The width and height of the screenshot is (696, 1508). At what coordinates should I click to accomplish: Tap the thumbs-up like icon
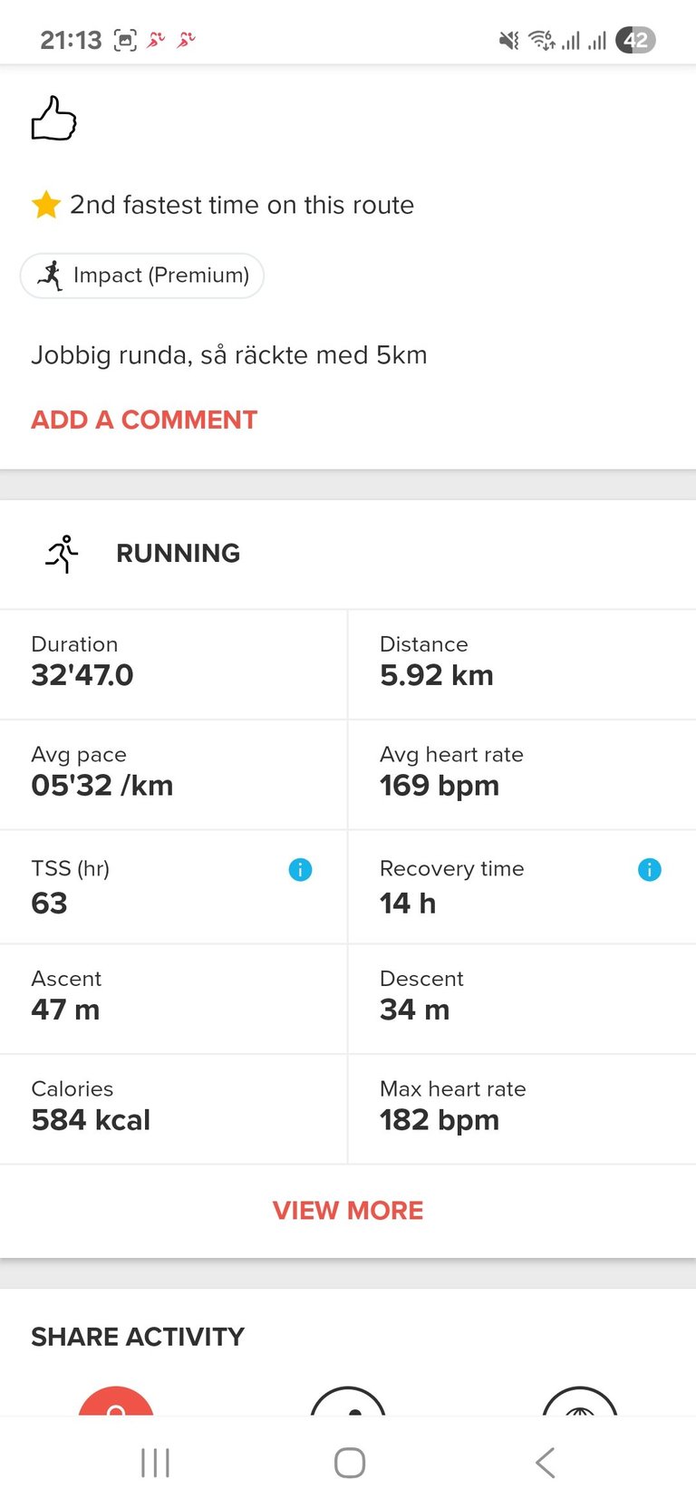(53, 119)
